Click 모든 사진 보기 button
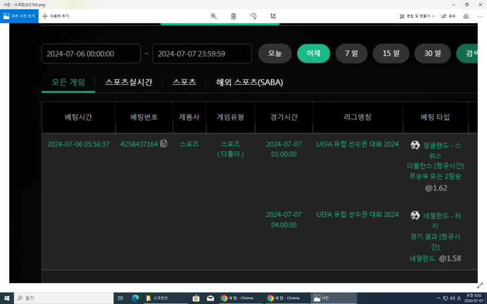Viewport: 487px width, 304px height. [19, 16]
